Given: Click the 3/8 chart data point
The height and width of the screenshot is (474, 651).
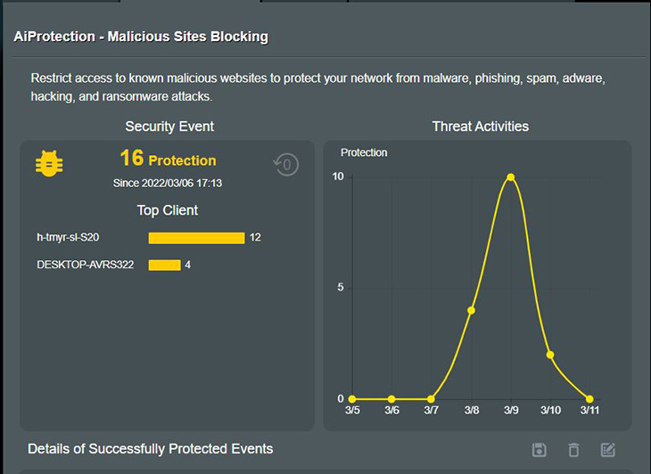Looking at the screenshot, I should pos(471,310).
